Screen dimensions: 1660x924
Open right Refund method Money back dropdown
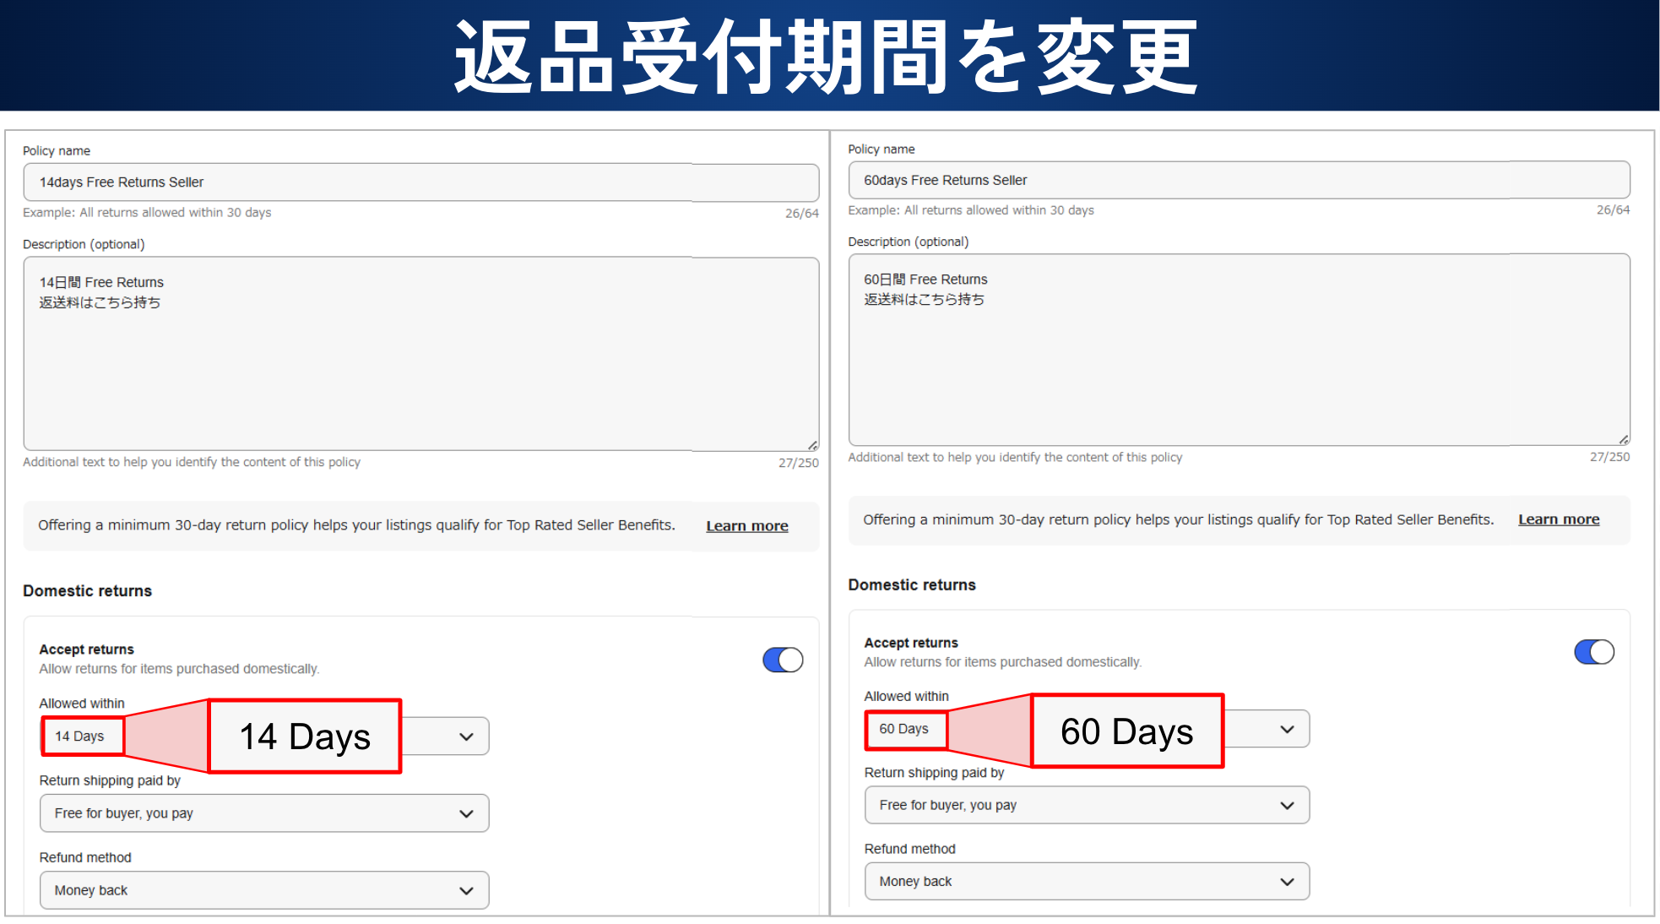pyautogui.click(x=1086, y=881)
